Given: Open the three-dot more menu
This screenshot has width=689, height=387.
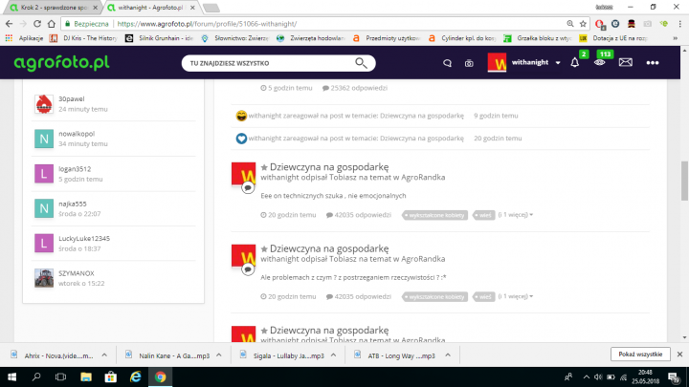Looking at the screenshot, I should (653, 63).
